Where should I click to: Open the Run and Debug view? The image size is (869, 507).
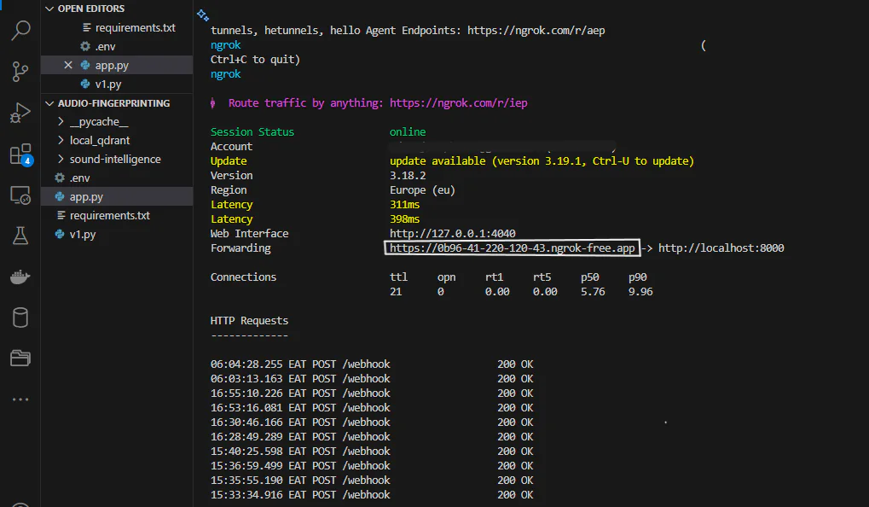(x=20, y=113)
